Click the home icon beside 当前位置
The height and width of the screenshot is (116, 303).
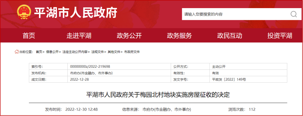[17, 52]
